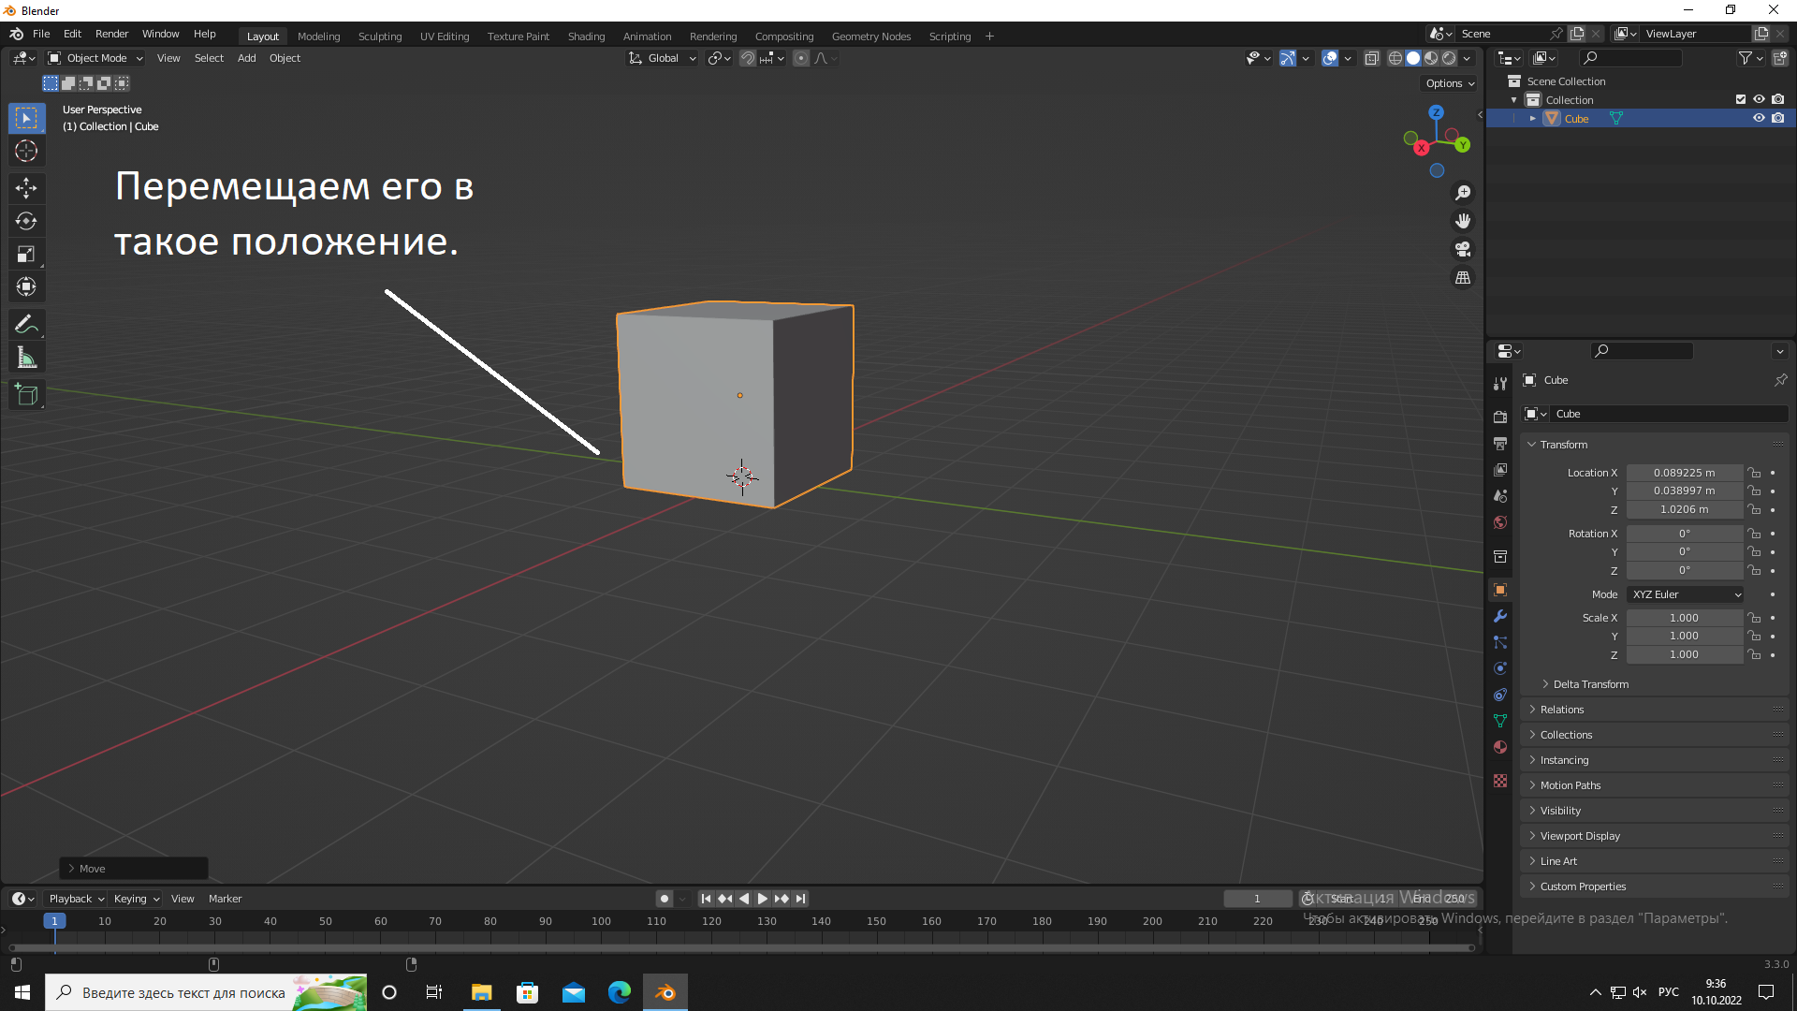Activate the Select Box tool

click(26, 118)
